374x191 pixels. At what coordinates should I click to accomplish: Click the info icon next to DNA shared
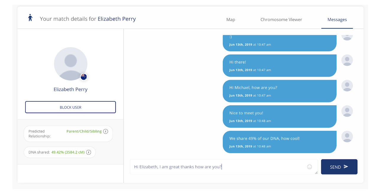[x=89, y=152]
